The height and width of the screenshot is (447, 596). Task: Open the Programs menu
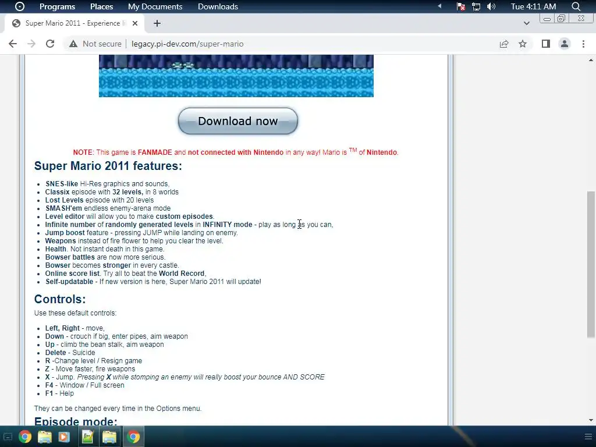tap(57, 6)
